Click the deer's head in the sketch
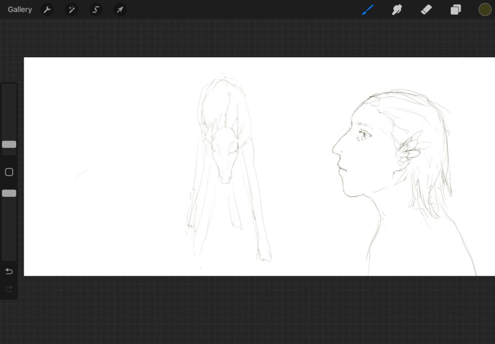 pyautogui.click(x=224, y=151)
